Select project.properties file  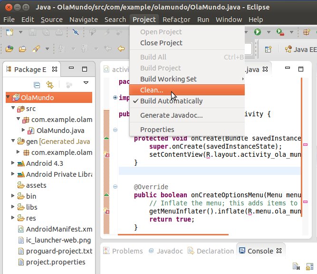click(x=52, y=262)
